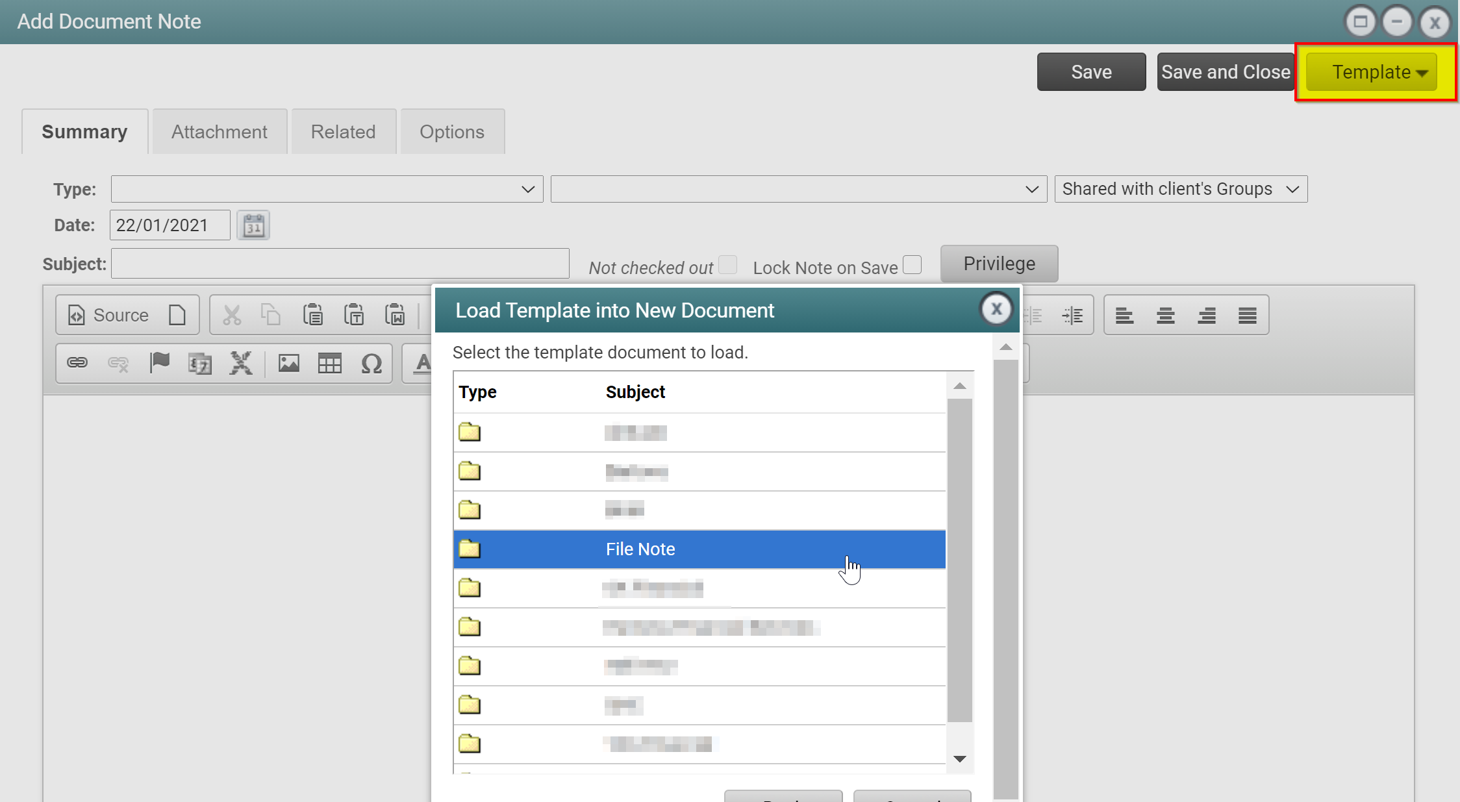This screenshot has height=802, width=1460.
Task: Click the insert link chain icon
Action: (77, 363)
